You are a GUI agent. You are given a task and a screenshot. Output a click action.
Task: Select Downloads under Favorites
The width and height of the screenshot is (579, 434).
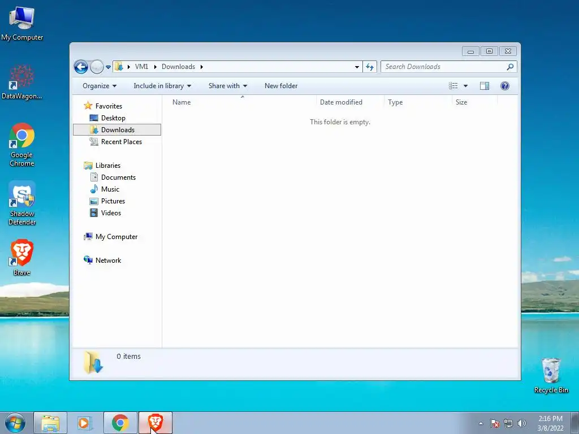(117, 130)
